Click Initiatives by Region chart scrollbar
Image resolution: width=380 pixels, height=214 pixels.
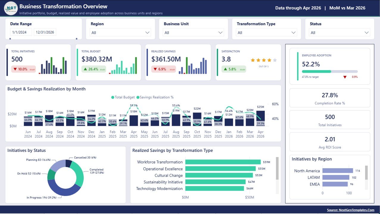(366, 173)
